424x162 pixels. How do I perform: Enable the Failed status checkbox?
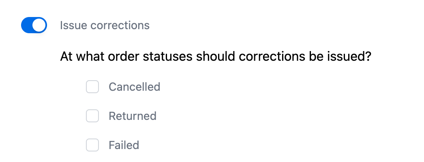click(92, 145)
